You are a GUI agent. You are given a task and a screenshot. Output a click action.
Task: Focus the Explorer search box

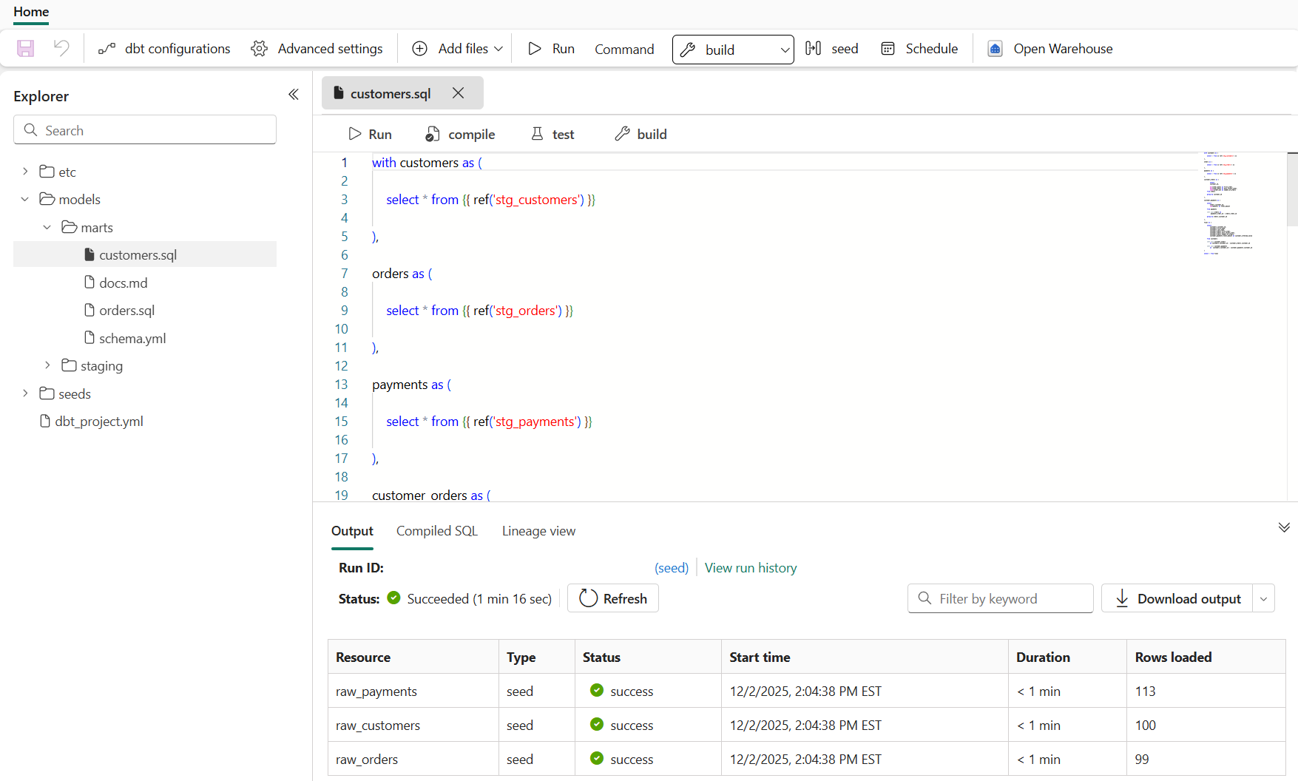coord(145,130)
